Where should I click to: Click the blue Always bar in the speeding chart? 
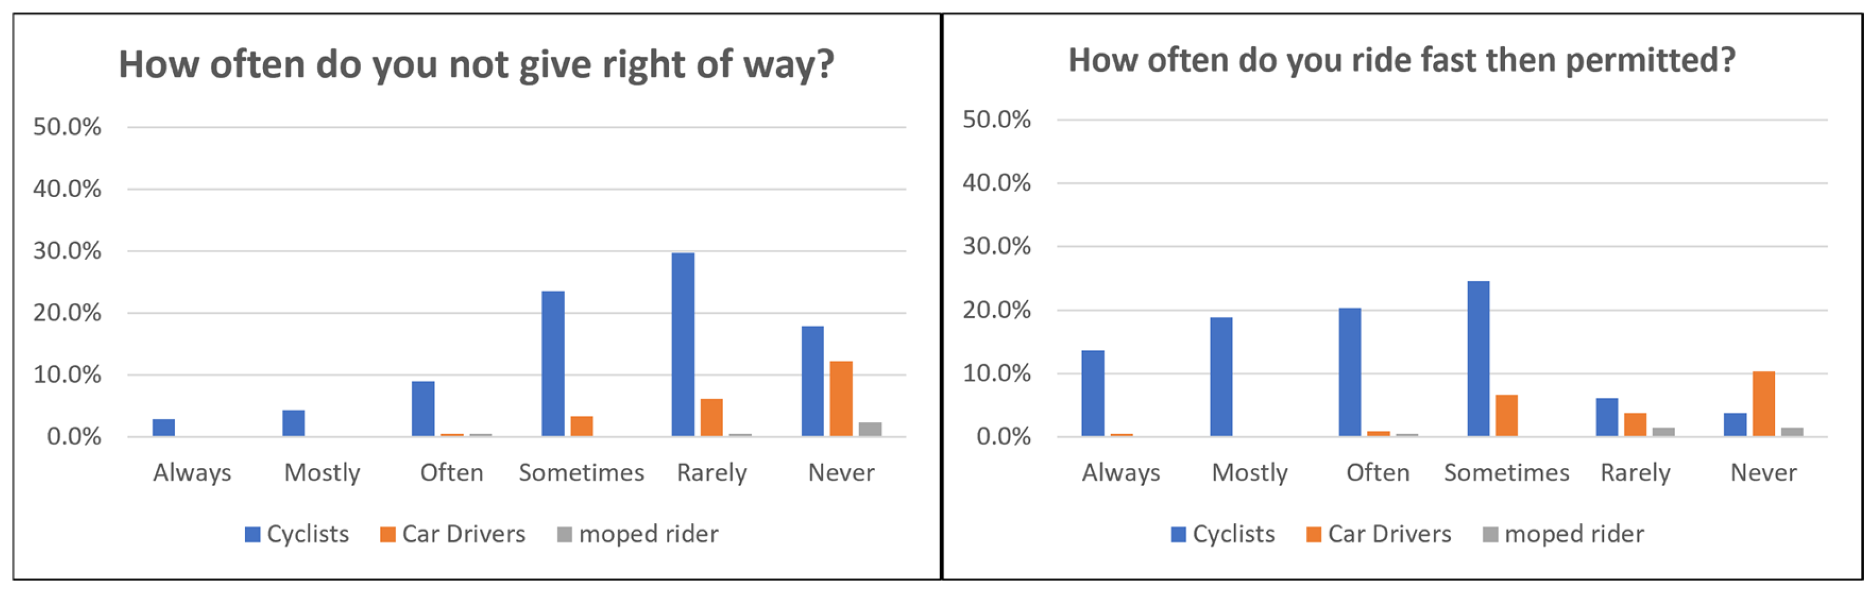coord(1092,393)
